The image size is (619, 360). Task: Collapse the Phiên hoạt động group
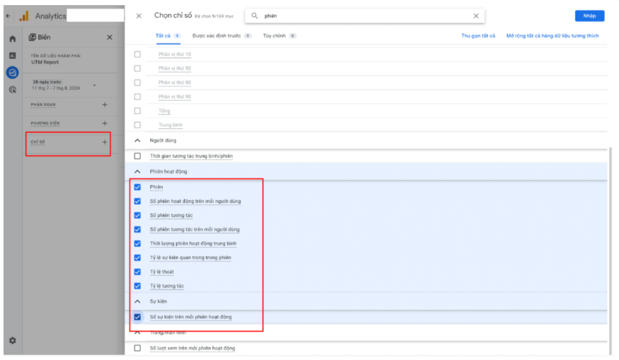point(137,171)
